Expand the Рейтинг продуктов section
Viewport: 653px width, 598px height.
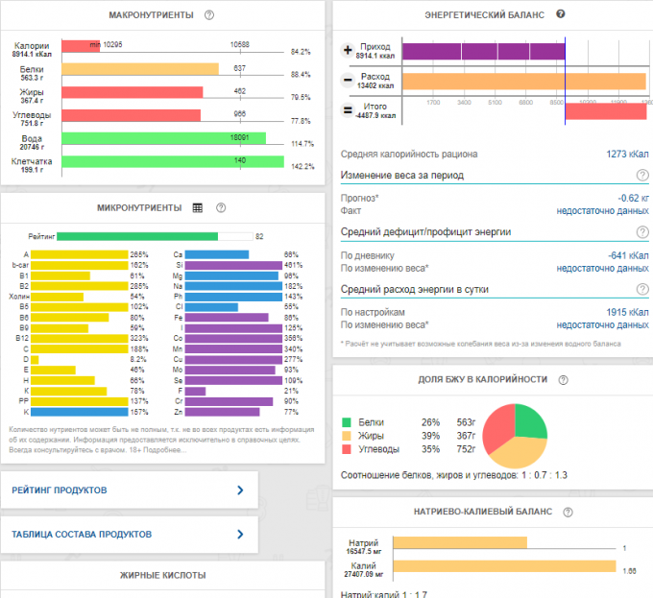pos(130,490)
